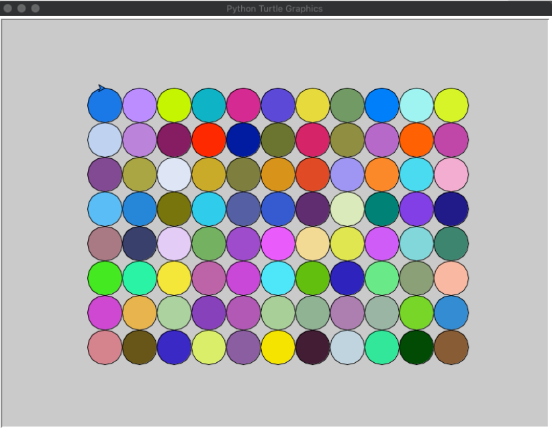Click the bright neon green circle
This screenshot has height=436, width=556.
tap(105, 279)
